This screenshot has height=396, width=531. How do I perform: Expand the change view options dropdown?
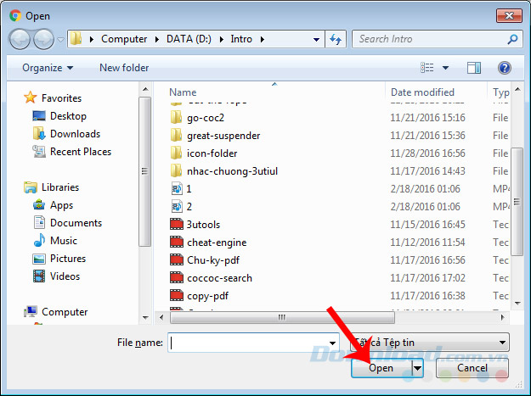(x=447, y=68)
